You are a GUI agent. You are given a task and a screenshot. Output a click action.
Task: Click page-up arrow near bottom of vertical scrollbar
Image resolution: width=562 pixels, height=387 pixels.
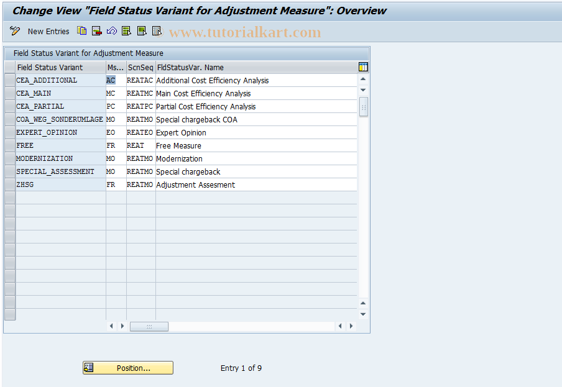coord(363,303)
